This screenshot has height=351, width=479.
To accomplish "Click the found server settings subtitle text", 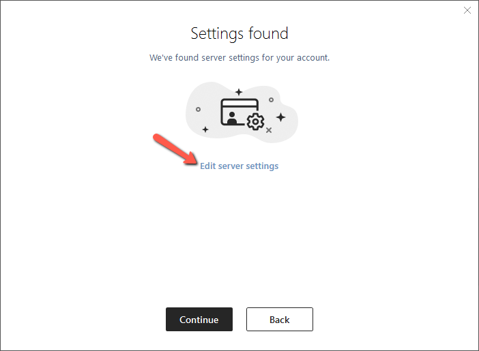I will [239, 58].
